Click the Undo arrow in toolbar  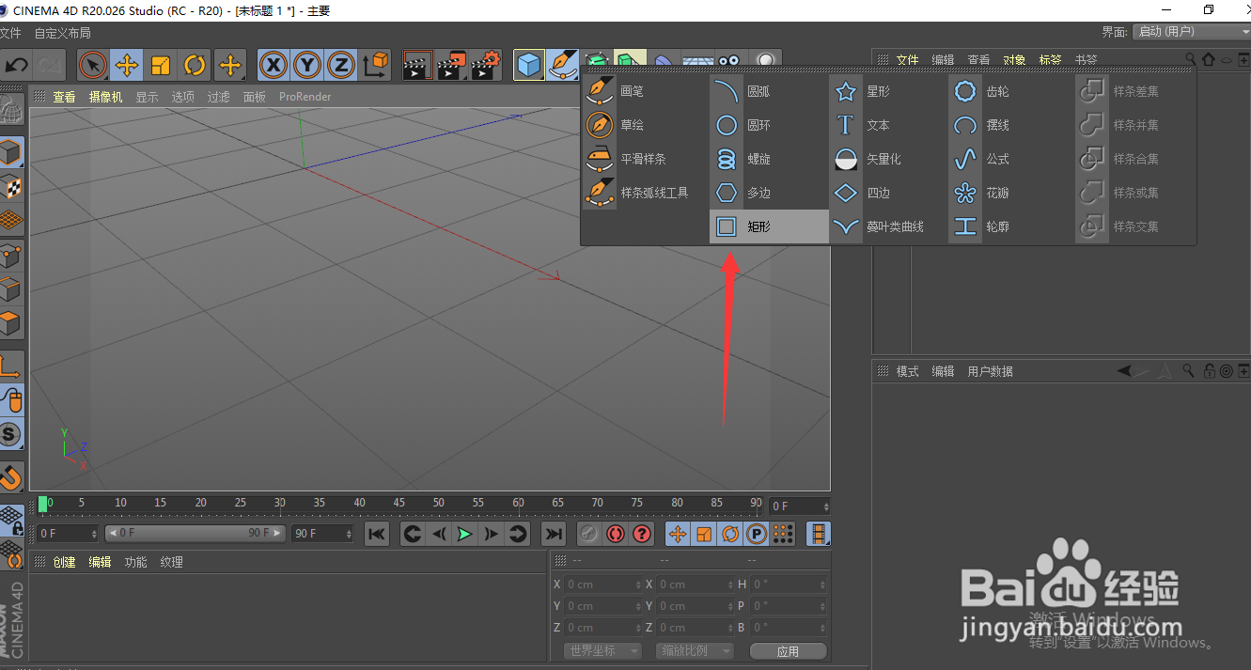point(17,65)
